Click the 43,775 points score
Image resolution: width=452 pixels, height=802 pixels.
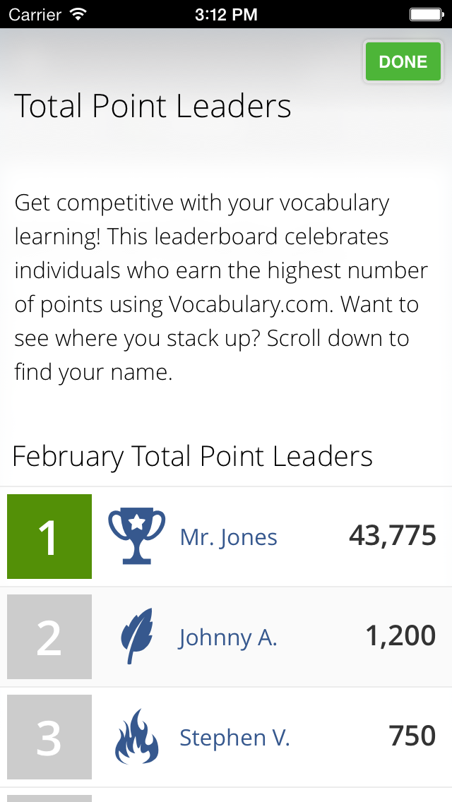tap(392, 536)
